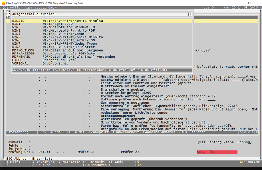Click the Datum input field
The height and width of the screenshot is (170, 262).
point(60,152)
